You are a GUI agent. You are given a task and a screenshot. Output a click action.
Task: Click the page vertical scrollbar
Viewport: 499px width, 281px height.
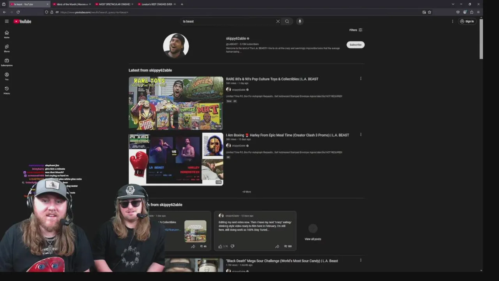pos(481,38)
